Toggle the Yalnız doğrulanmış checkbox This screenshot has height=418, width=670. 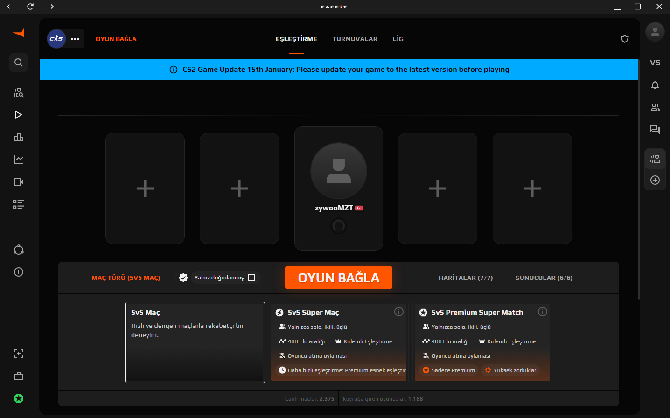251,278
